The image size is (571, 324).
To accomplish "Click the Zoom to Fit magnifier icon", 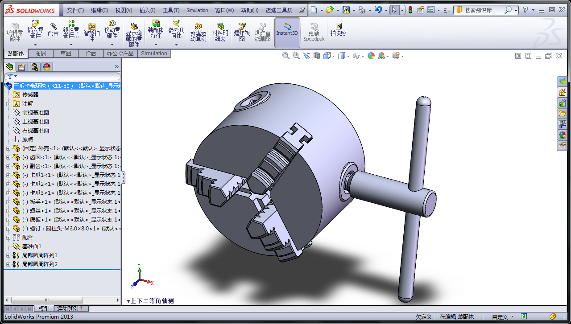I will pyautogui.click(x=286, y=56).
